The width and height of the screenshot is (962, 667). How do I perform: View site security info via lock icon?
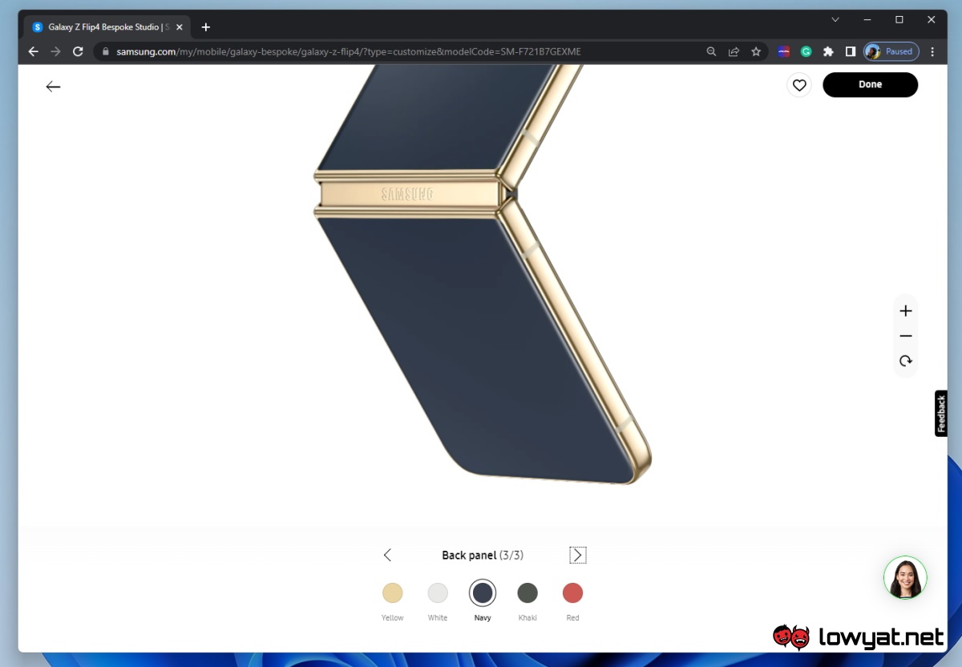tap(105, 51)
